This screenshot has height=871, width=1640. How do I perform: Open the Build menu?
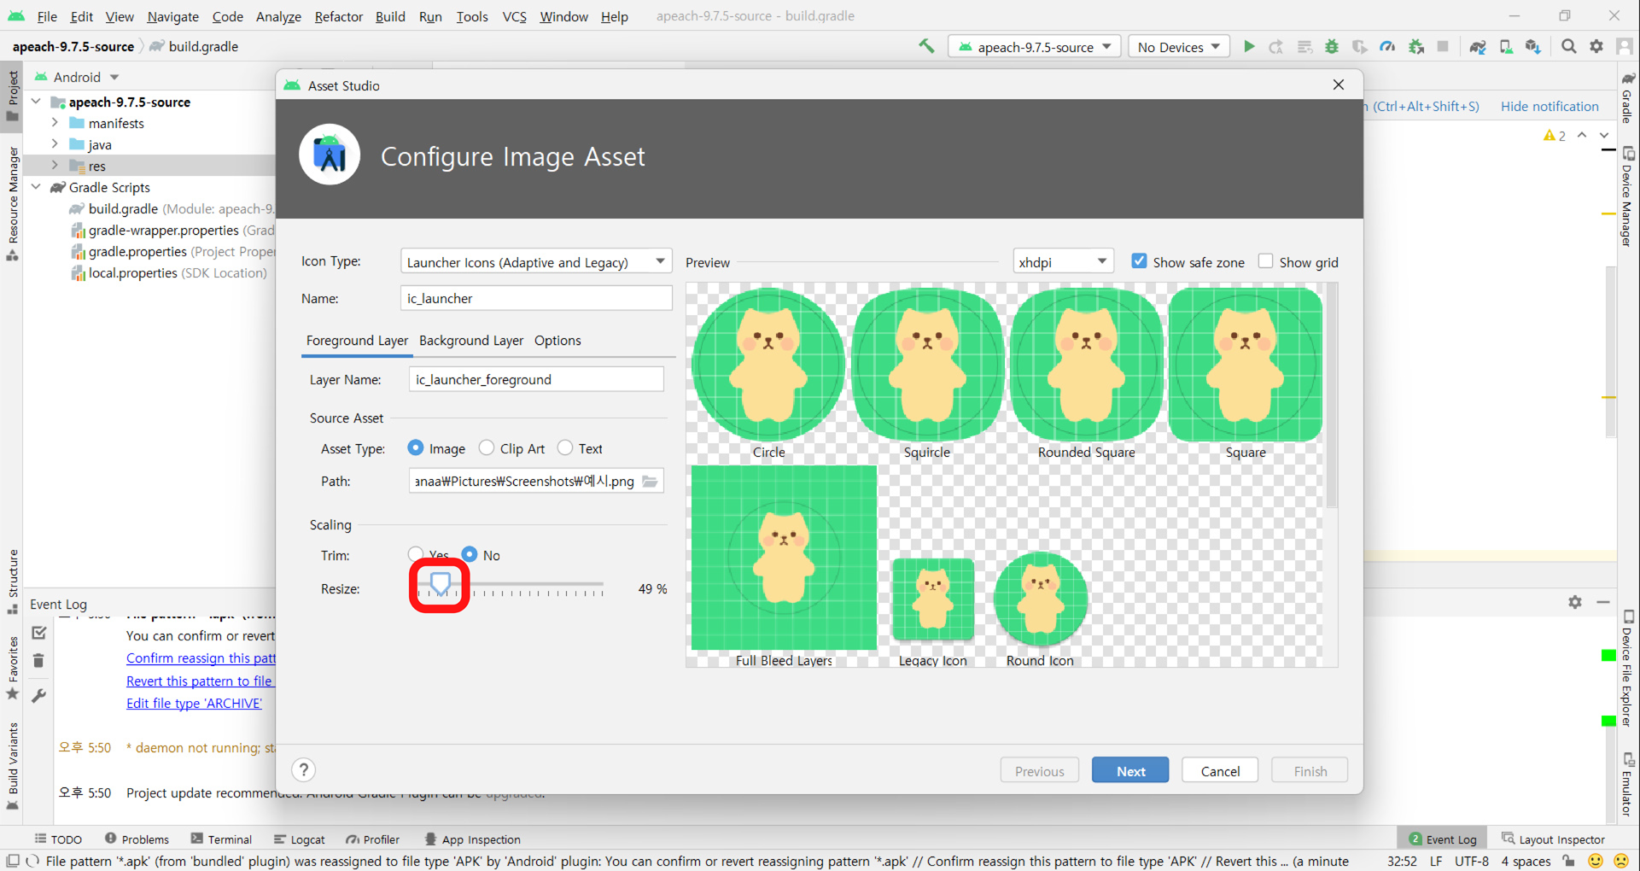(390, 16)
